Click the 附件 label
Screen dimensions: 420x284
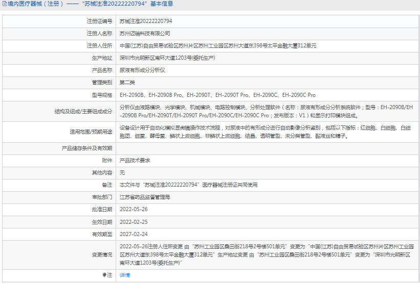click(107, 161)
